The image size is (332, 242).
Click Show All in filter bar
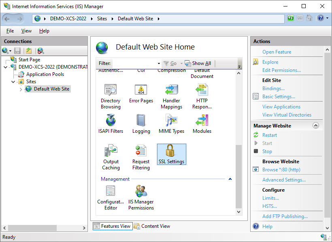click(x=198, y=63)
